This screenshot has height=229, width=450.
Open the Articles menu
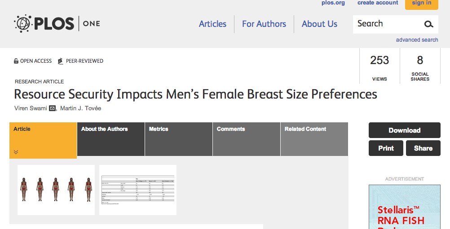(x=213, y=24)
